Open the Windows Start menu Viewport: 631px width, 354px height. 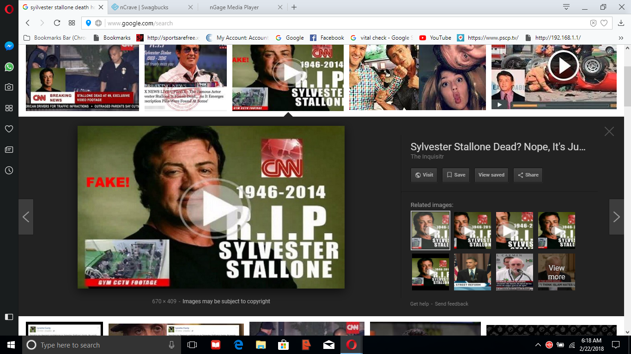pyautogui.click(x=11, y=345)
